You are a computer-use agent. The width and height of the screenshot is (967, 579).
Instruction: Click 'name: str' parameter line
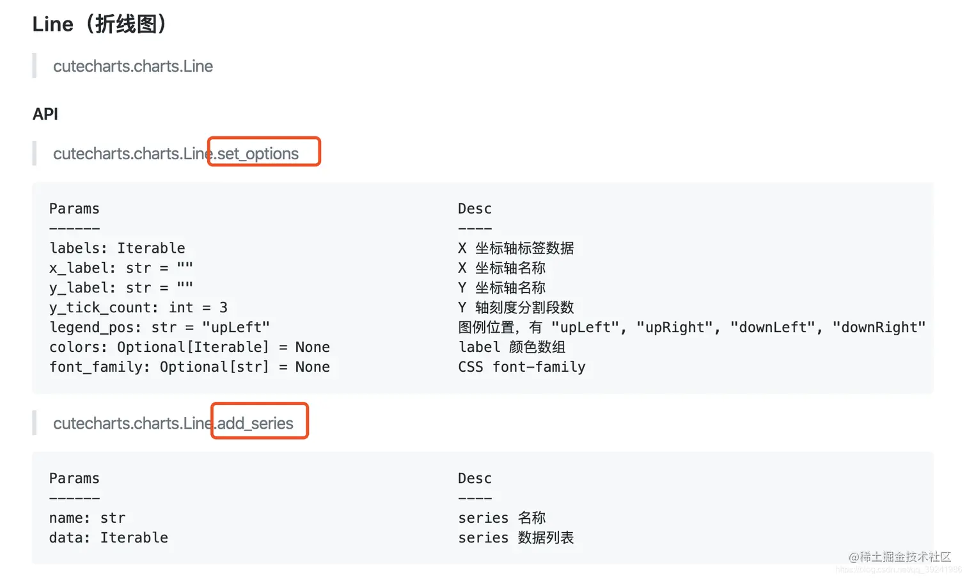tap(87, 518)
